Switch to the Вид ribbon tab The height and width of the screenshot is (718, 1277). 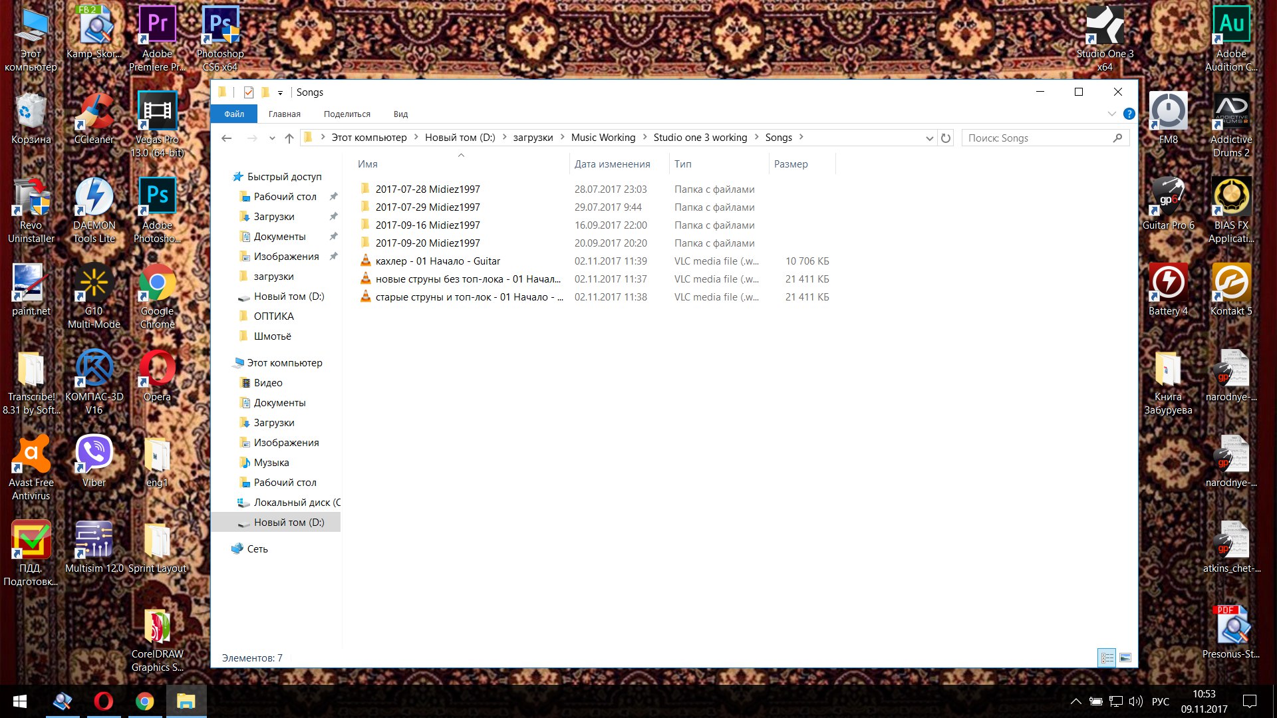[x=400, y=114]
